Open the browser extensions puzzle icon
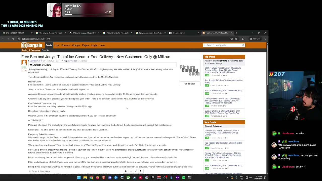Image resolution: width=322 pixels, height=181 pixels. 243,39
